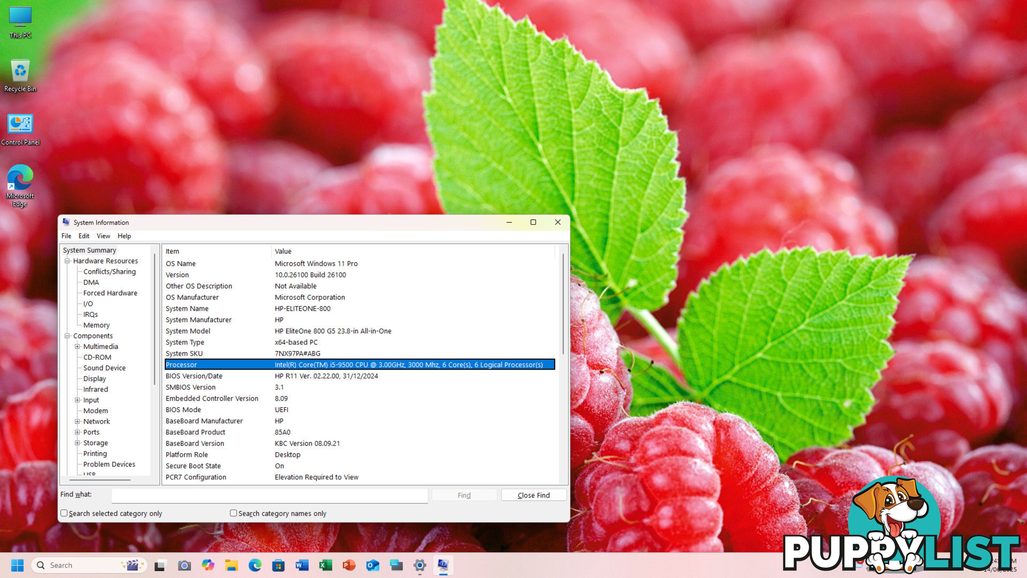1027x578 pixels.
Task: Open File Explorer from the taskbar
Action: [231, 565]
